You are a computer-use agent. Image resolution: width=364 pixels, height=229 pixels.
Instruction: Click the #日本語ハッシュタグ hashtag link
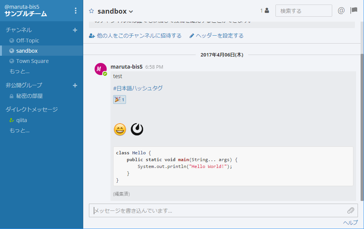tap(138, 88)
